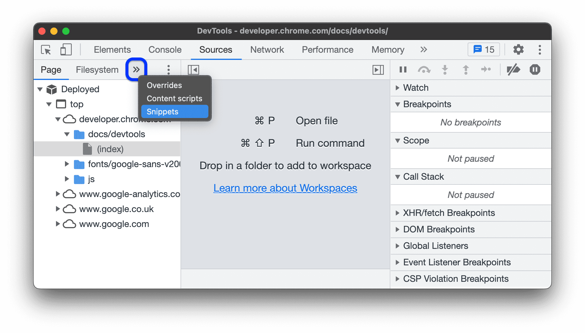The image size is (585, 333).
Task: Select the Snippets option in dropdown
Action: pos(174,112)
